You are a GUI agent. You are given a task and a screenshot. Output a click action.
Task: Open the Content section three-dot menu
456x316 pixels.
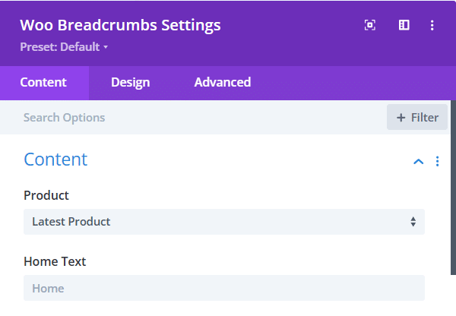coord(438,161)
